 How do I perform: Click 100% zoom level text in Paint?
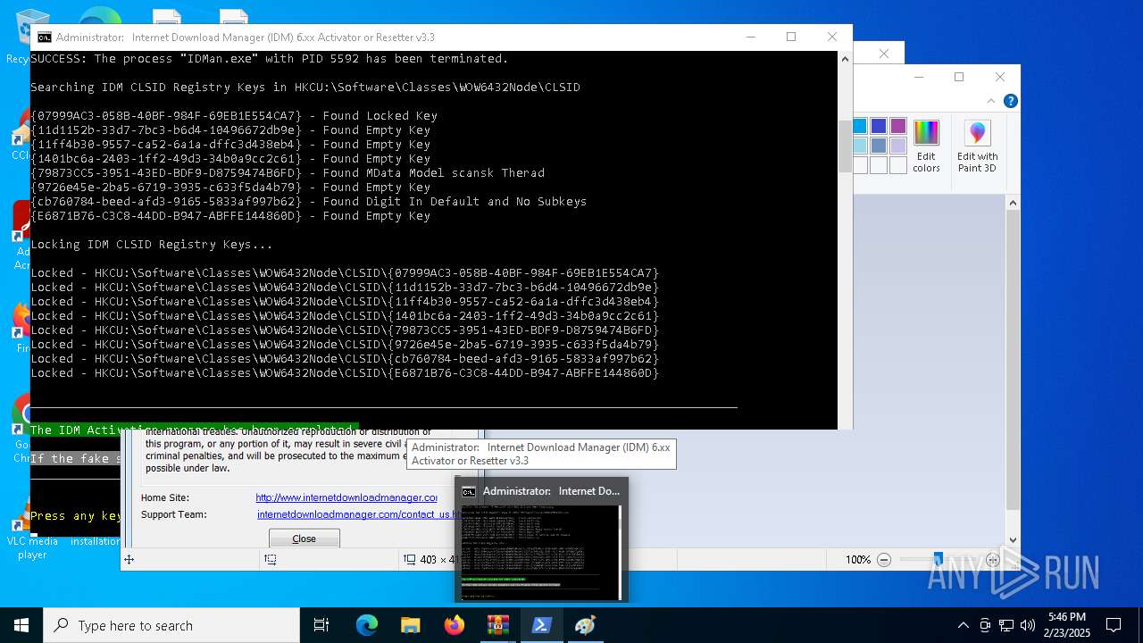[858, 560]
